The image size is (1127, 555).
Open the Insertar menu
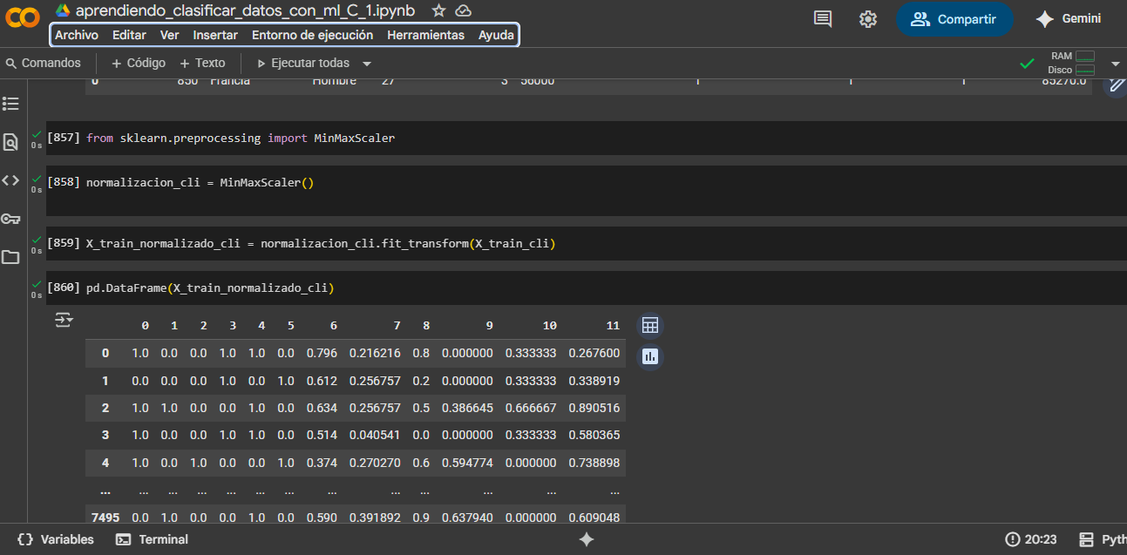(x=215, y=35)
